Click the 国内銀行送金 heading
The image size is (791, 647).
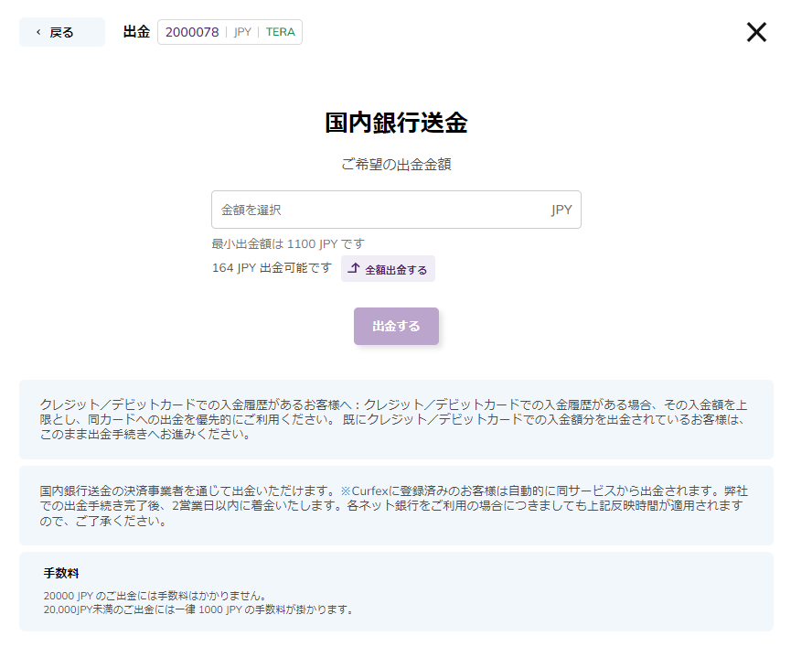pos(396,123)
